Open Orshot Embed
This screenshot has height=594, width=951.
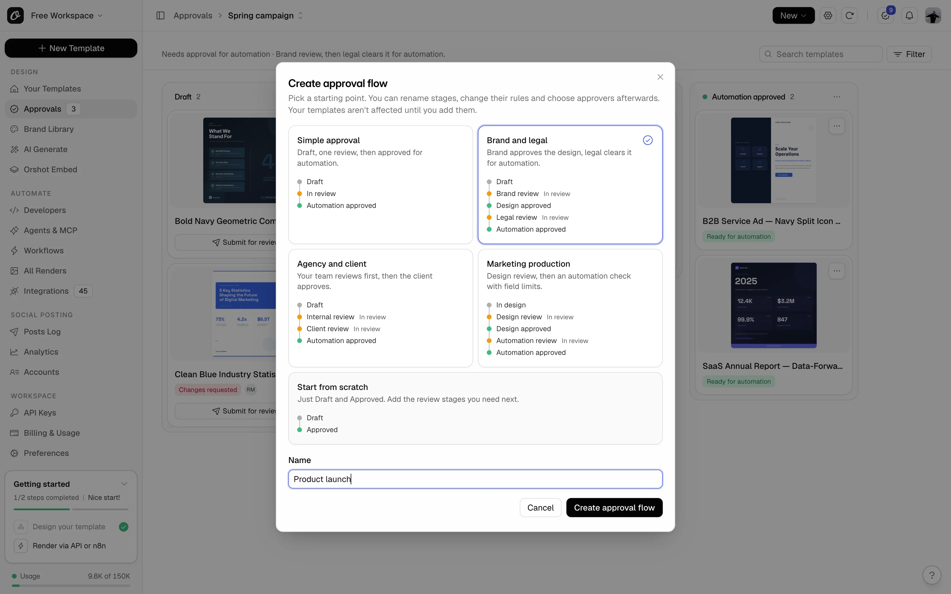[x=71, y=169]
